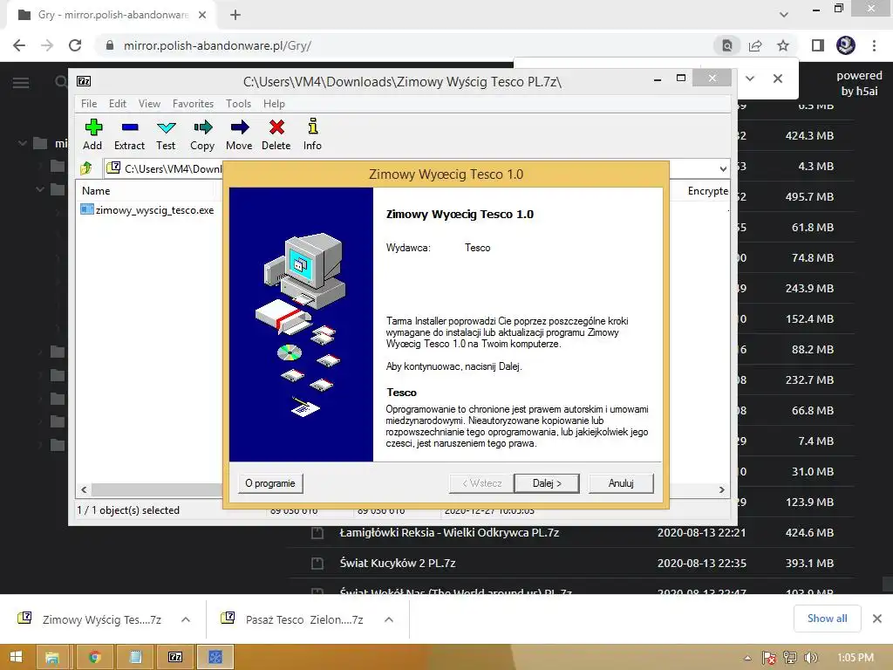Open the Chrome side panel icon
Image resolution: width=893 pixels, height=670 pixels.
[x=818, y=45]
